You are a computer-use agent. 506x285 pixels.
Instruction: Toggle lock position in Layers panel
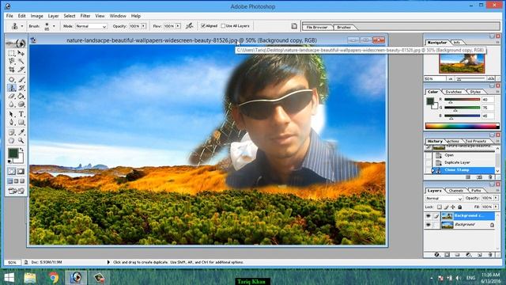[x=453, y=207]
